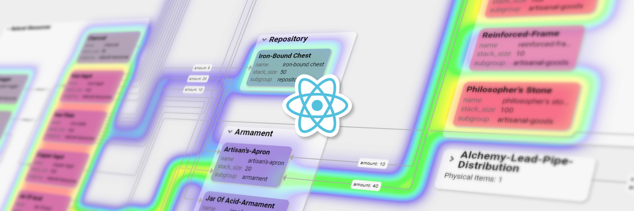This screenshot has width=634, height=211.
Task: Open the Philosopher's Stone node title
Action: click(x=509, y=90)
